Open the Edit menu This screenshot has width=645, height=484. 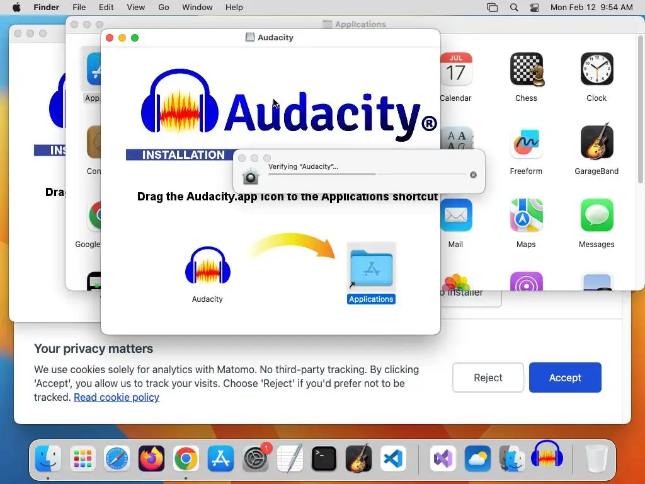click(x=106, y=8)
